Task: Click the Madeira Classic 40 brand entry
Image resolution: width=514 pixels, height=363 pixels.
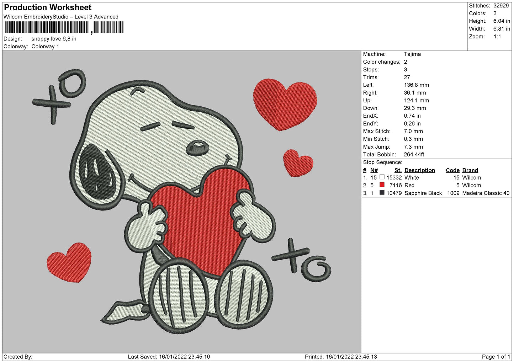Action: (486, 193)
